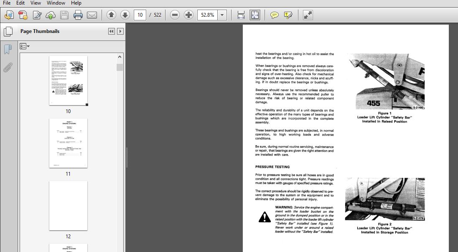Click the zoom percentage field 52.8%

(x=208, y=15)
